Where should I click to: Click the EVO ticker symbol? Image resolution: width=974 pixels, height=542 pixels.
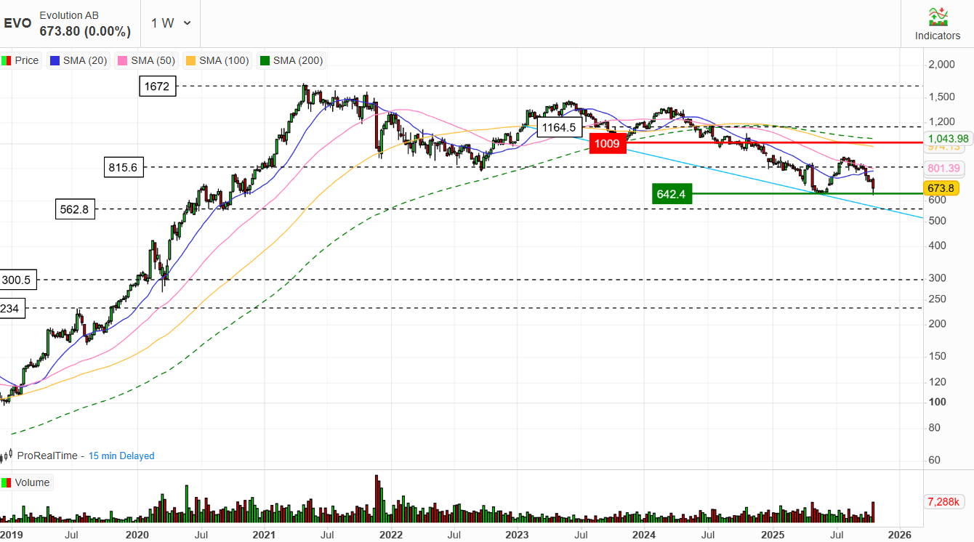coord(17,23)
